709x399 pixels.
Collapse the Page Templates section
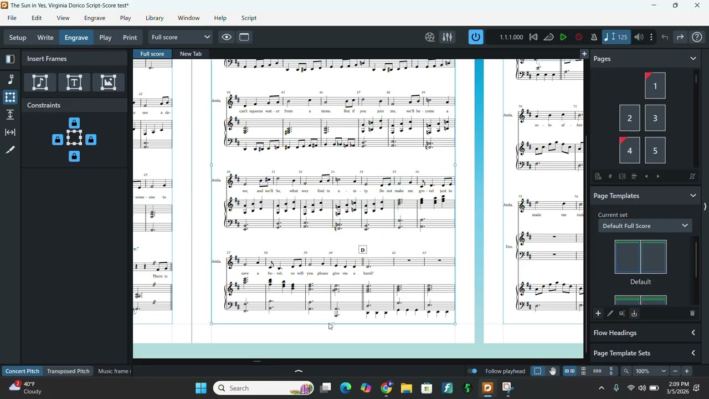pos(693,196)
